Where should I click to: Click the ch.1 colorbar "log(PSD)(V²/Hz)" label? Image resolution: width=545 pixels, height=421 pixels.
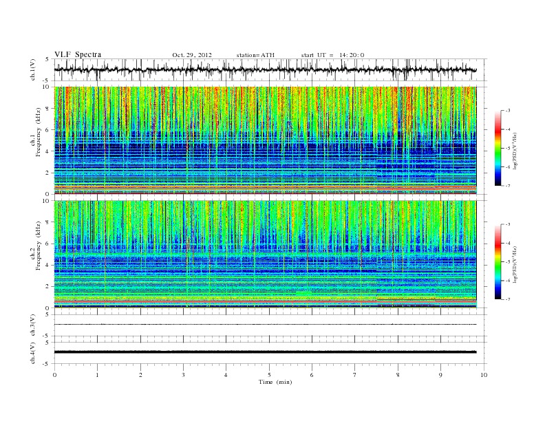click(x=515, y=151)
